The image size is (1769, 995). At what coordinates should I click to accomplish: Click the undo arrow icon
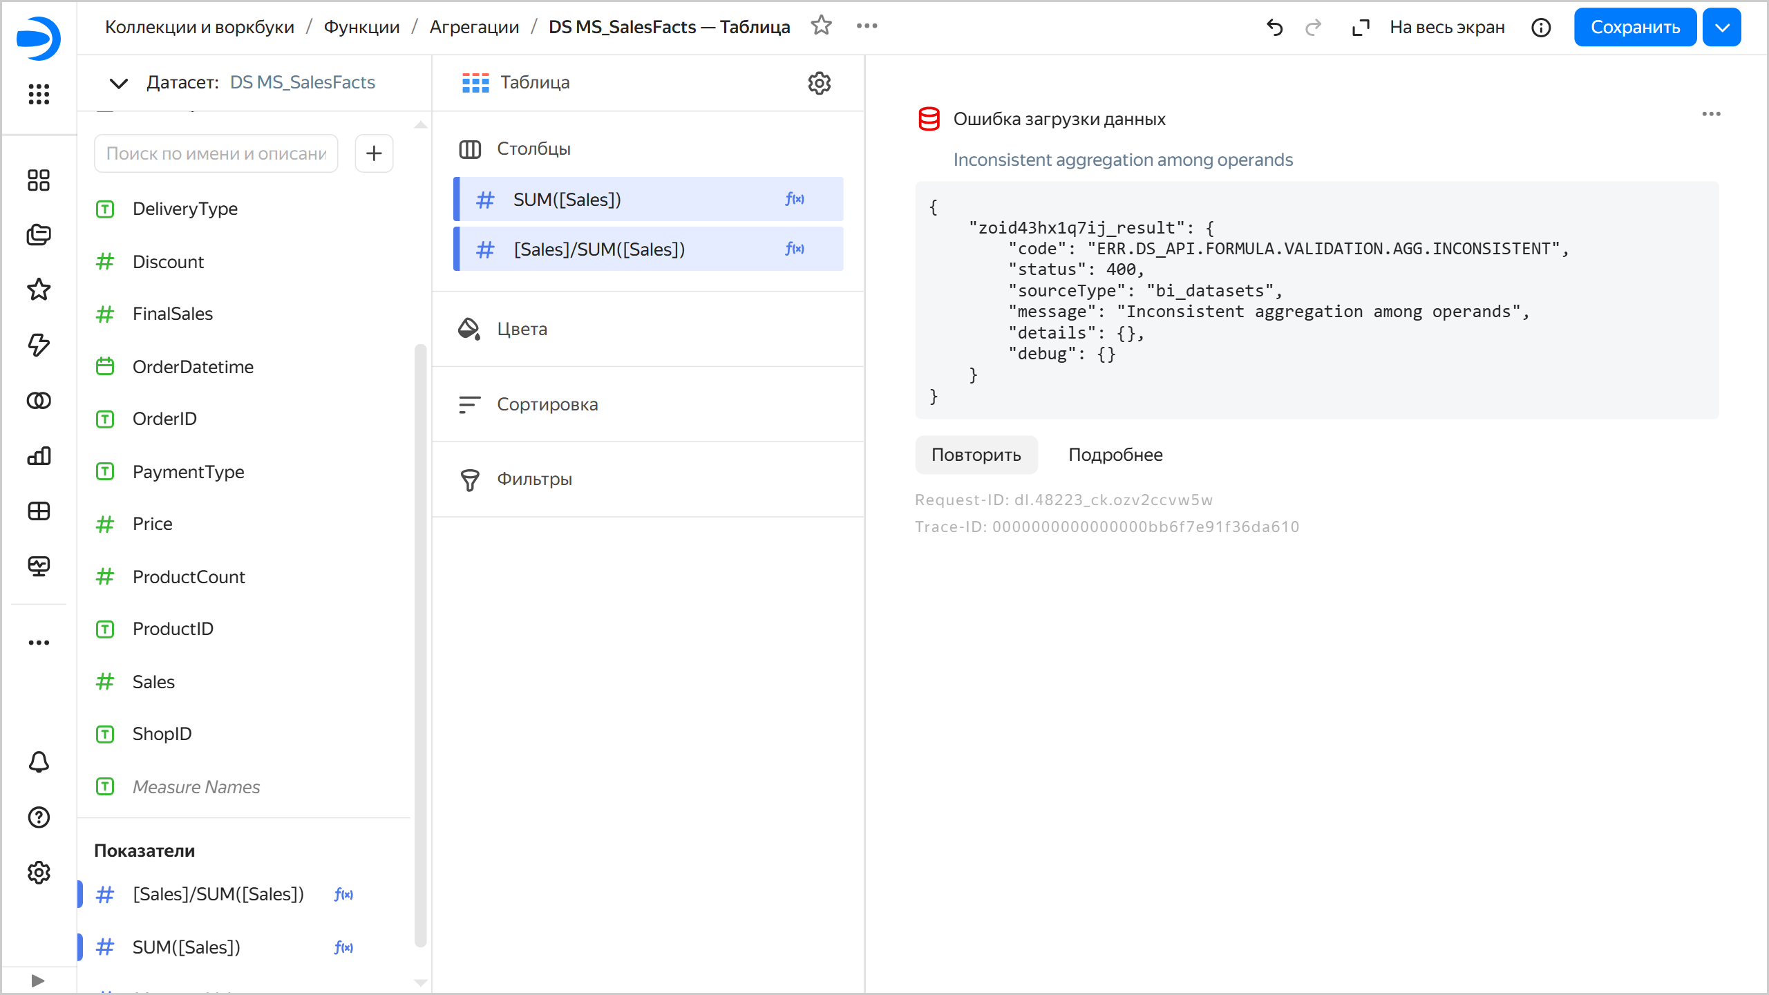1274,28
